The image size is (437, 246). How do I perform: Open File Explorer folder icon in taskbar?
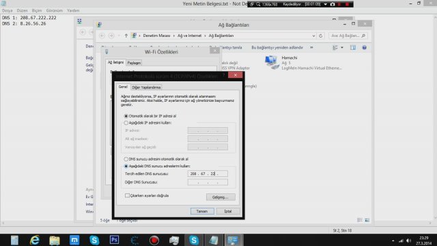(x=55, y=240)
